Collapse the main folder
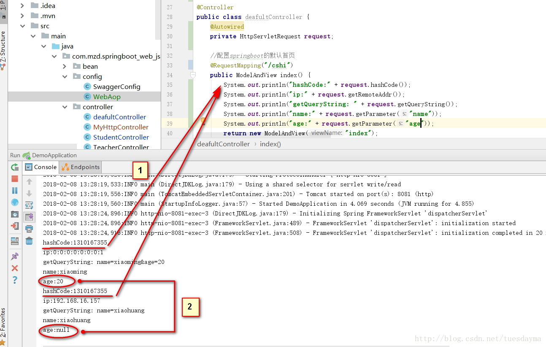The height and width of the screenshot is (347, 546). (33, 36)
